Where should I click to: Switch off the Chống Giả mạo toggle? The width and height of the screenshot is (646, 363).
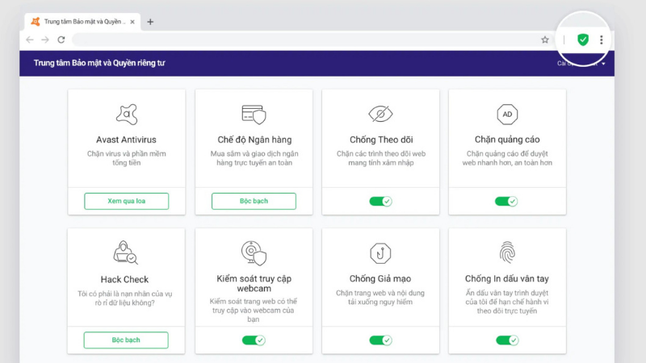tap(380, 340)
